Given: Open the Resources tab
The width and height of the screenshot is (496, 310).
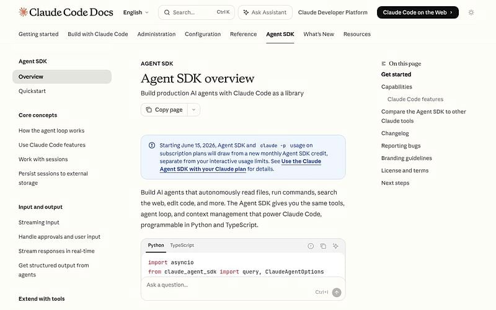Looking at the screenshot, I should tap(357, 34).
